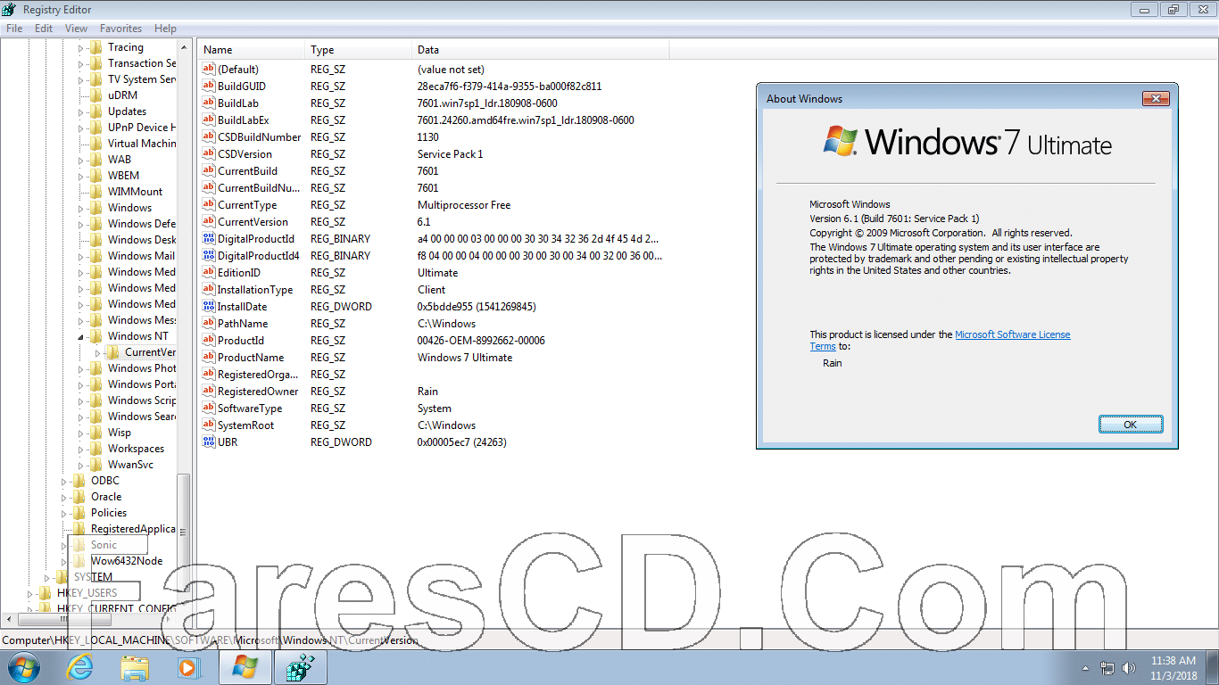Click the InstallDate DWORD icon
The height and width of the screenshot is (685, 1219).
pos(208,307)
